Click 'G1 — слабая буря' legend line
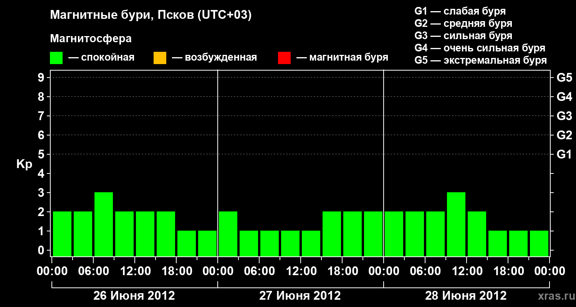 pos(460,11)
